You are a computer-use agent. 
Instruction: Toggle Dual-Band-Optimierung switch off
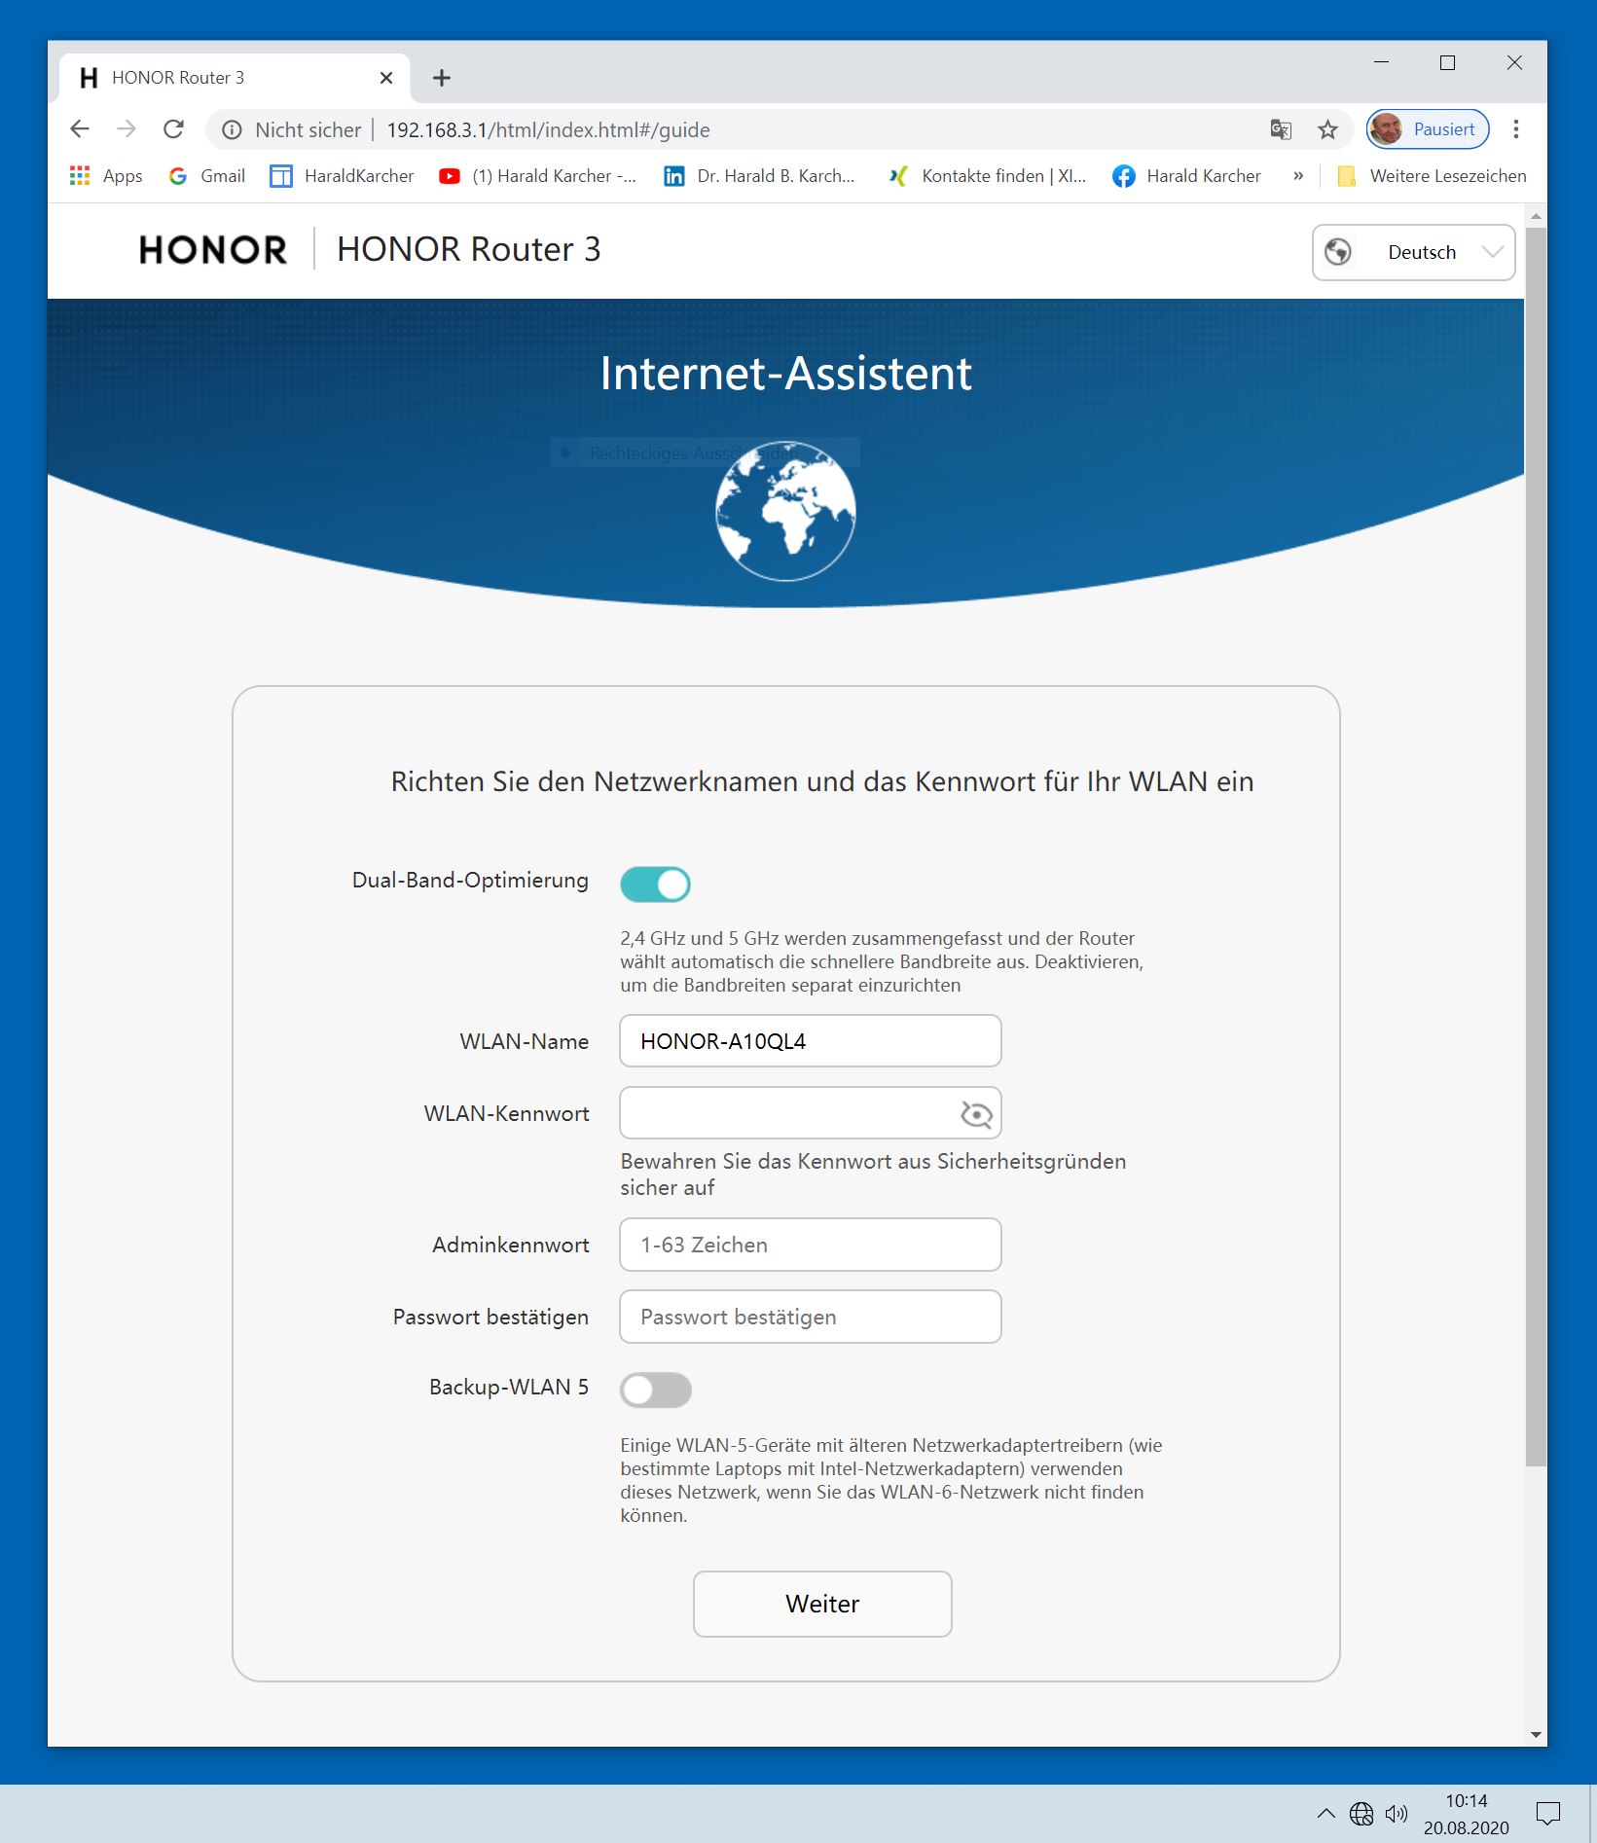point(656,885)
